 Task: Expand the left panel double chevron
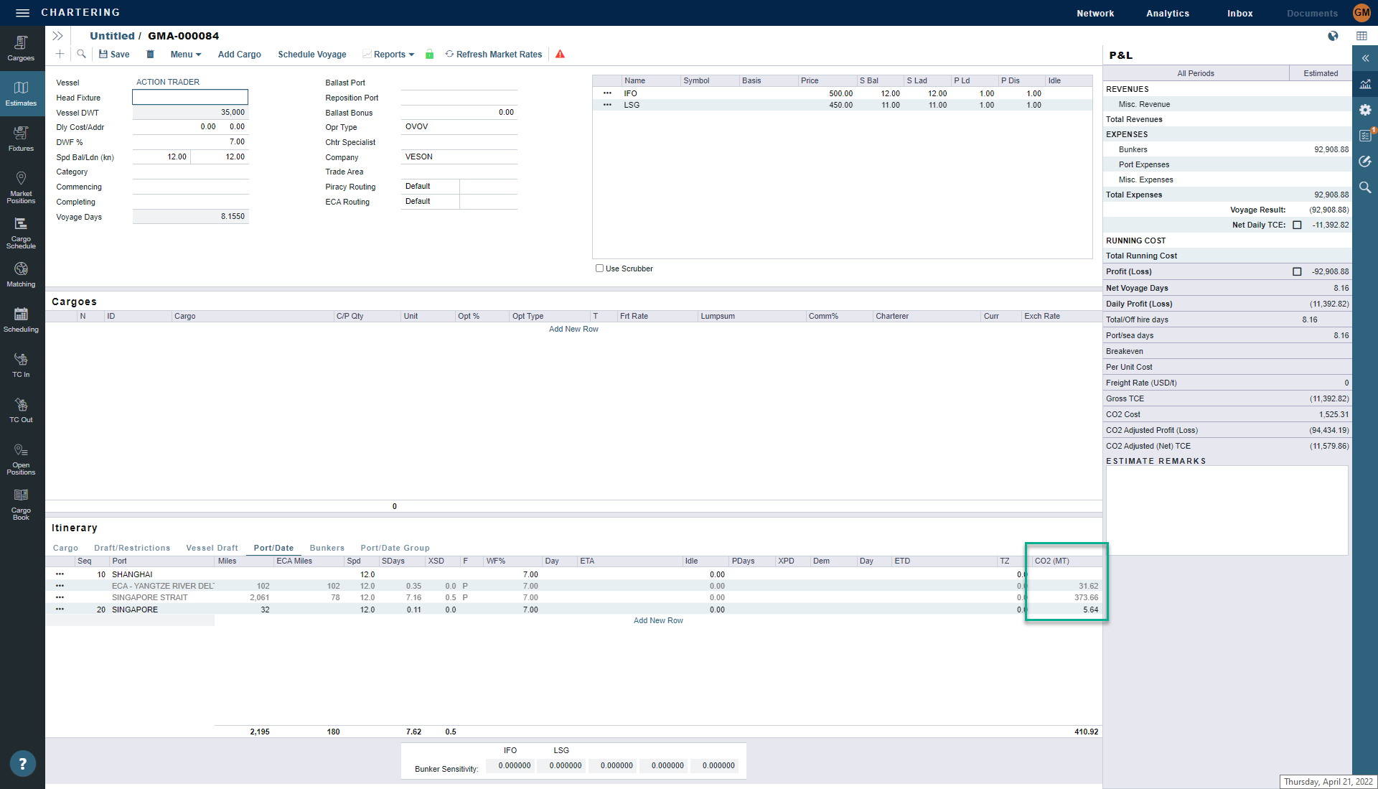click(x=57, y=36)
